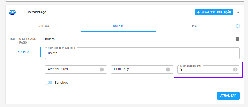The width and height of the screenshot is (248, 107).
Task: Focus the AccessToken input field
Action: [76, 70]
